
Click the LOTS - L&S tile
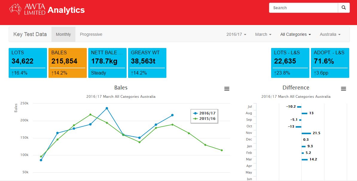click(290, 63)
